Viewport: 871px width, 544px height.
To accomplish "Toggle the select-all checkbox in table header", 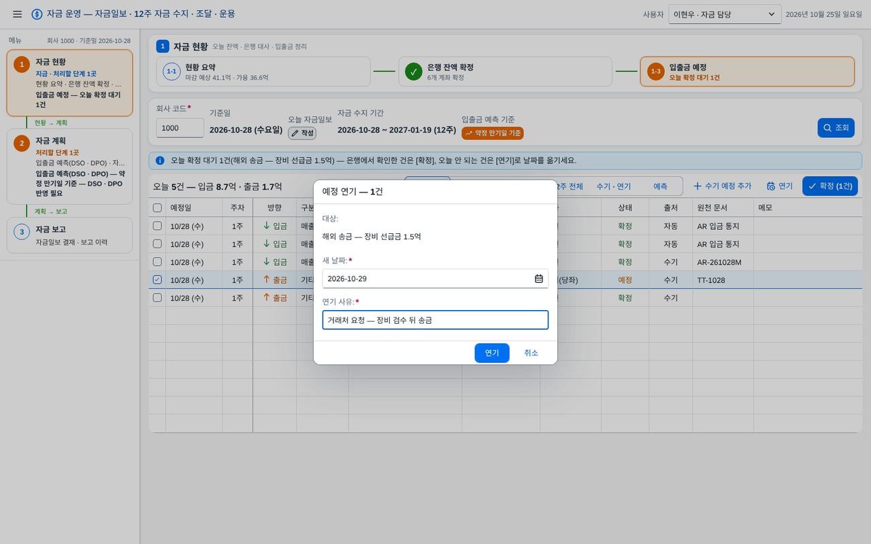I will 157,207.
